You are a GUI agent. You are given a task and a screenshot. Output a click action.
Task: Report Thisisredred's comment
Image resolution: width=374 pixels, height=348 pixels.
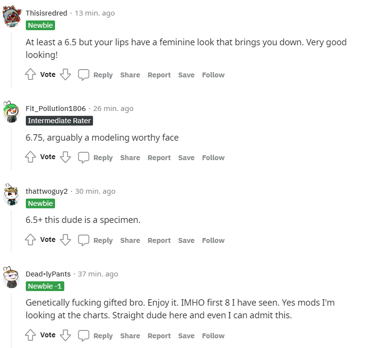click(x=159, y=75)
